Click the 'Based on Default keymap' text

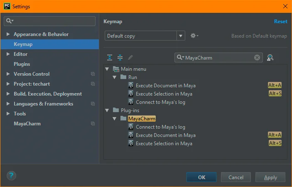pos(259,36)
